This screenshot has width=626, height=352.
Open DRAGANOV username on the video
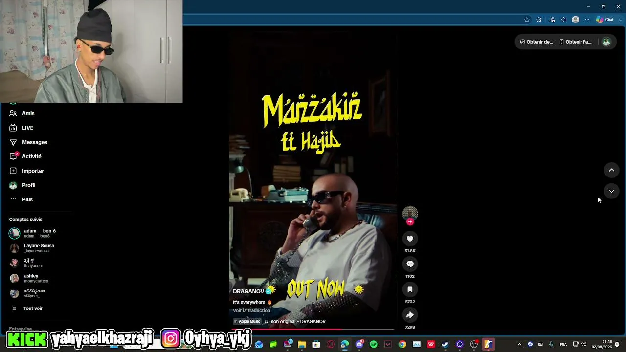[x=248, y=291]
